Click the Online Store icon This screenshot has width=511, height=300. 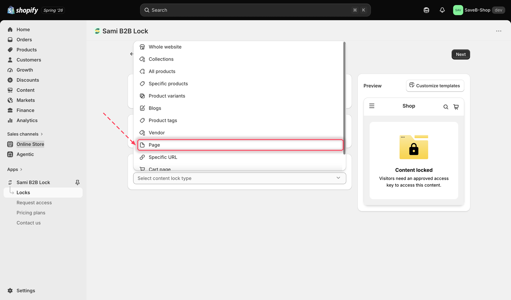[x=10, y=144]
